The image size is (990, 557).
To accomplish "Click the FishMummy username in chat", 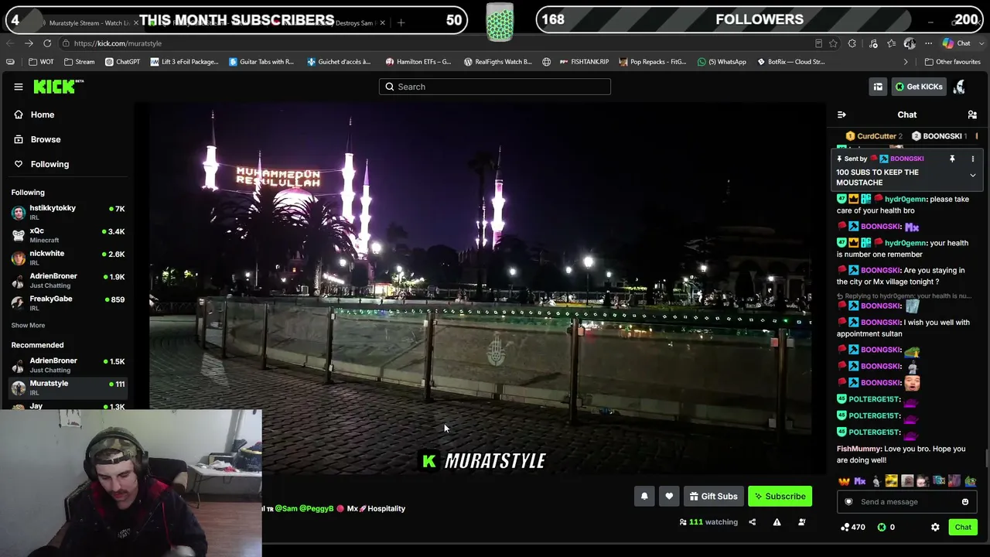I will [x=859, y=449].
